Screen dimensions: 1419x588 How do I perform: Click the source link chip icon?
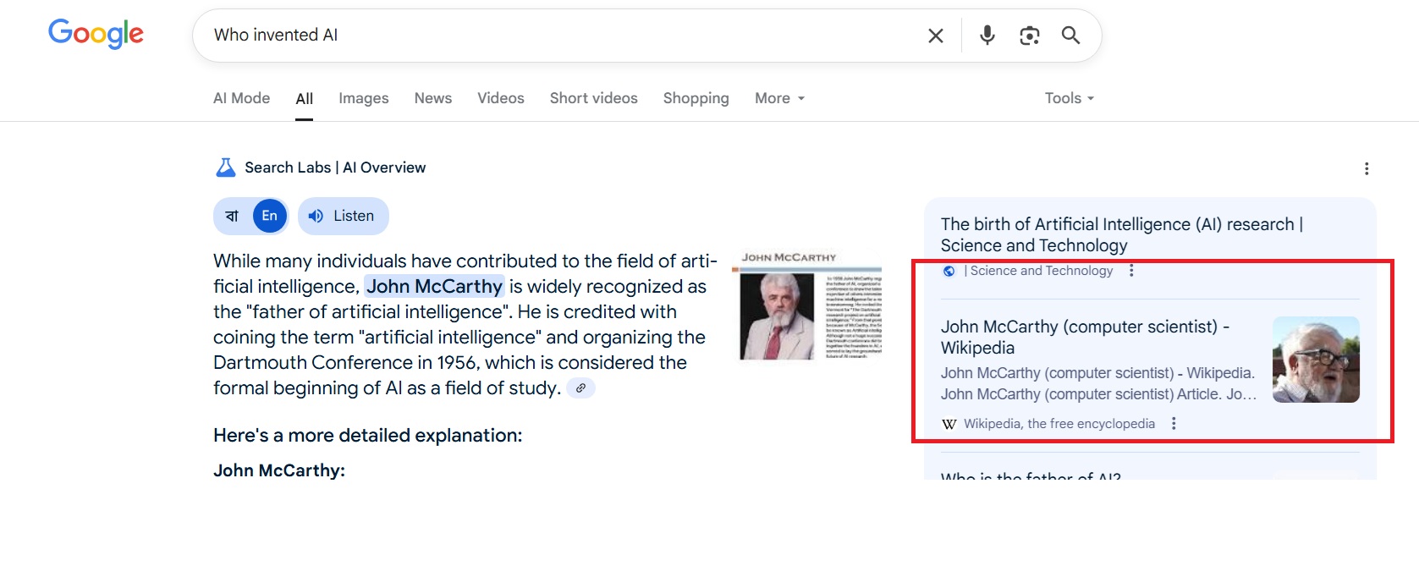click(x=580, y=388)
